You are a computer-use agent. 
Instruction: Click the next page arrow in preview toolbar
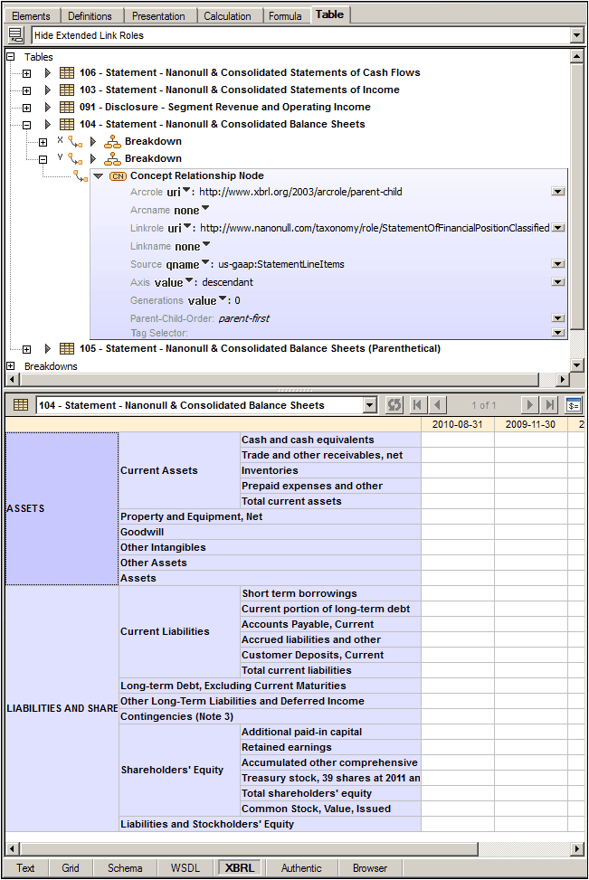point(530,405)
